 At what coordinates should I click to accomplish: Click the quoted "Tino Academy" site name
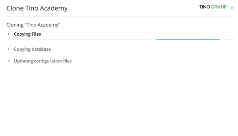(x=42, y=24)
